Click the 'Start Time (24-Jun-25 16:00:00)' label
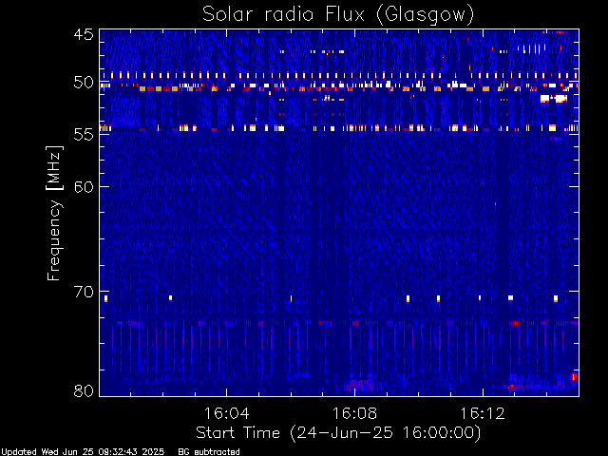608x456 pixels. [x=338, y=432]
